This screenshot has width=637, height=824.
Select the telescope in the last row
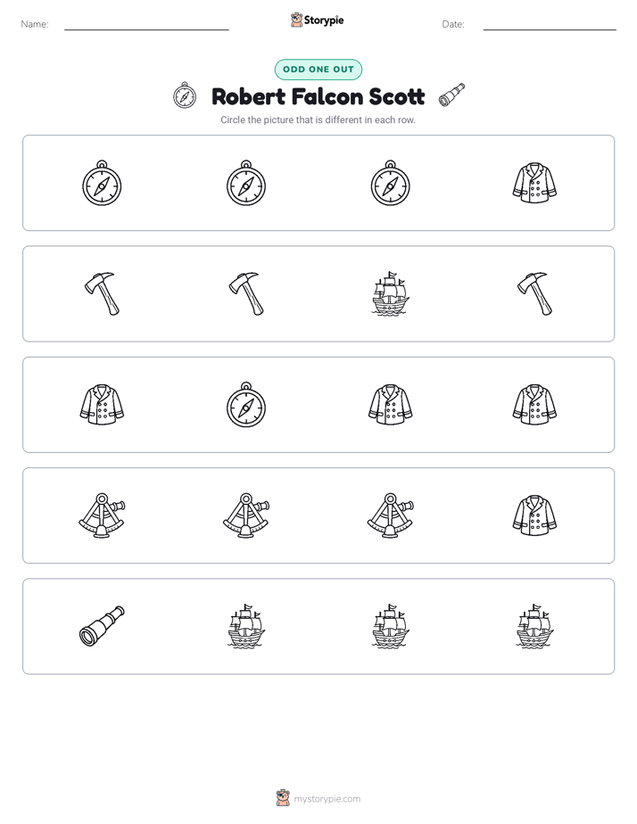[102, 626]
